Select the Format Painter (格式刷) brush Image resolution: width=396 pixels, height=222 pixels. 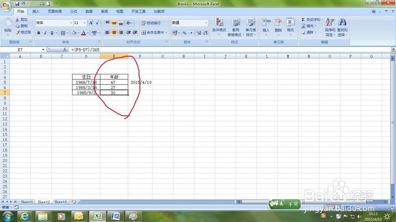(x=23, y=32)
